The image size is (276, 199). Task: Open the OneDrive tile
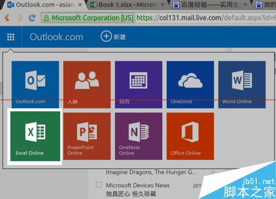(190, 84)
